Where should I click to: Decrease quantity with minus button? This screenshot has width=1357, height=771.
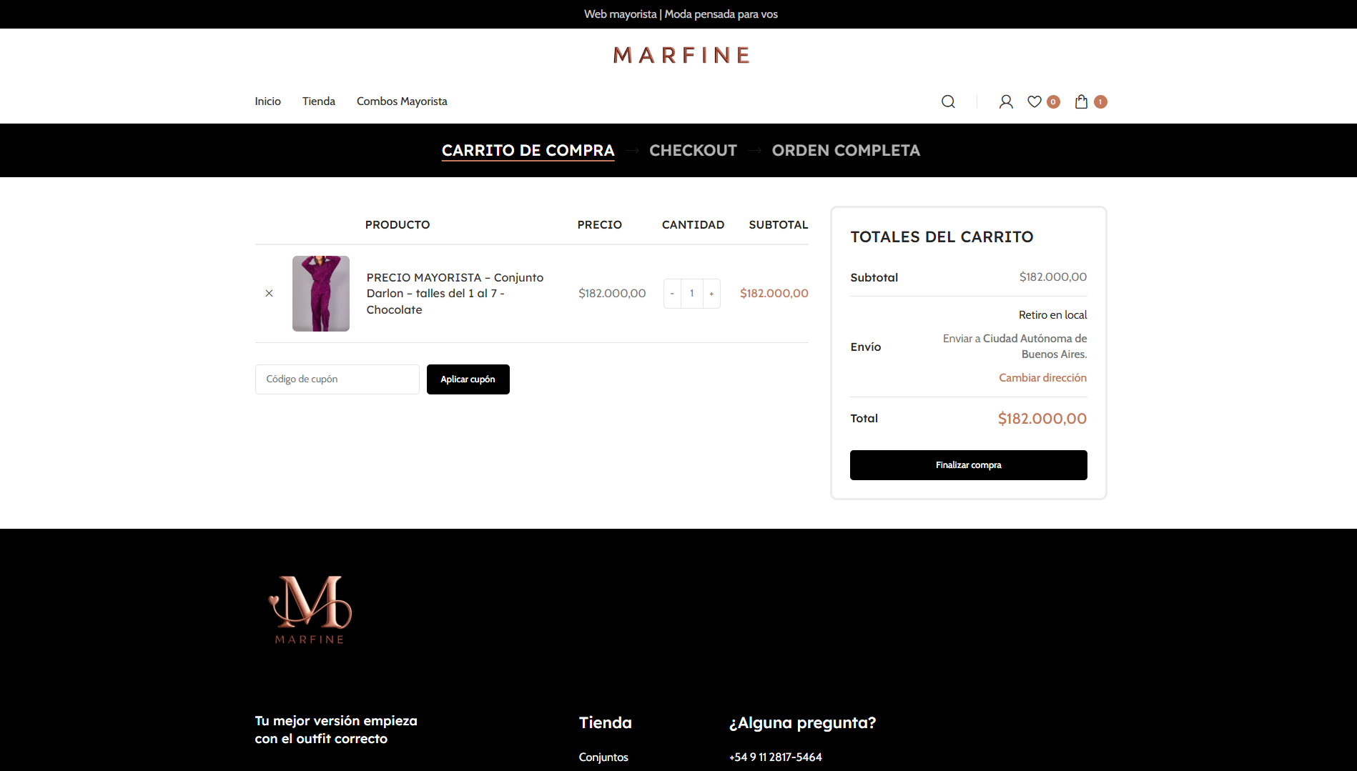[x=672, y=294]
